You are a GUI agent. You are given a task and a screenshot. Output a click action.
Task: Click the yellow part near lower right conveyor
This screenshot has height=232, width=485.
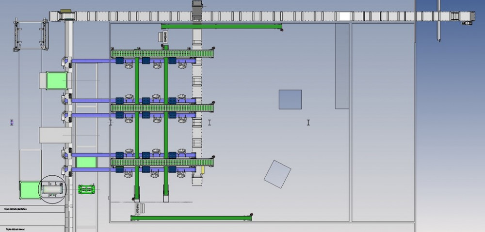[200, 170]
